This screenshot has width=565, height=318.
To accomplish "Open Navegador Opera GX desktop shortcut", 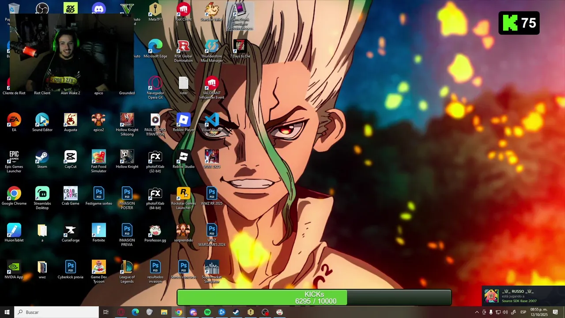I will (155, 88).
